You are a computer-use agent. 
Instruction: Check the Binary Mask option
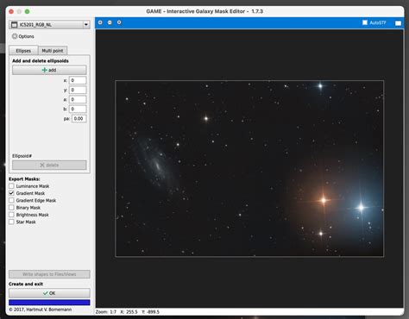pyautogui.click(x=11, y=208)
